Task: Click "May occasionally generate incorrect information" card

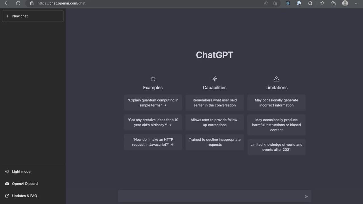Action: [x=277, y=103]
